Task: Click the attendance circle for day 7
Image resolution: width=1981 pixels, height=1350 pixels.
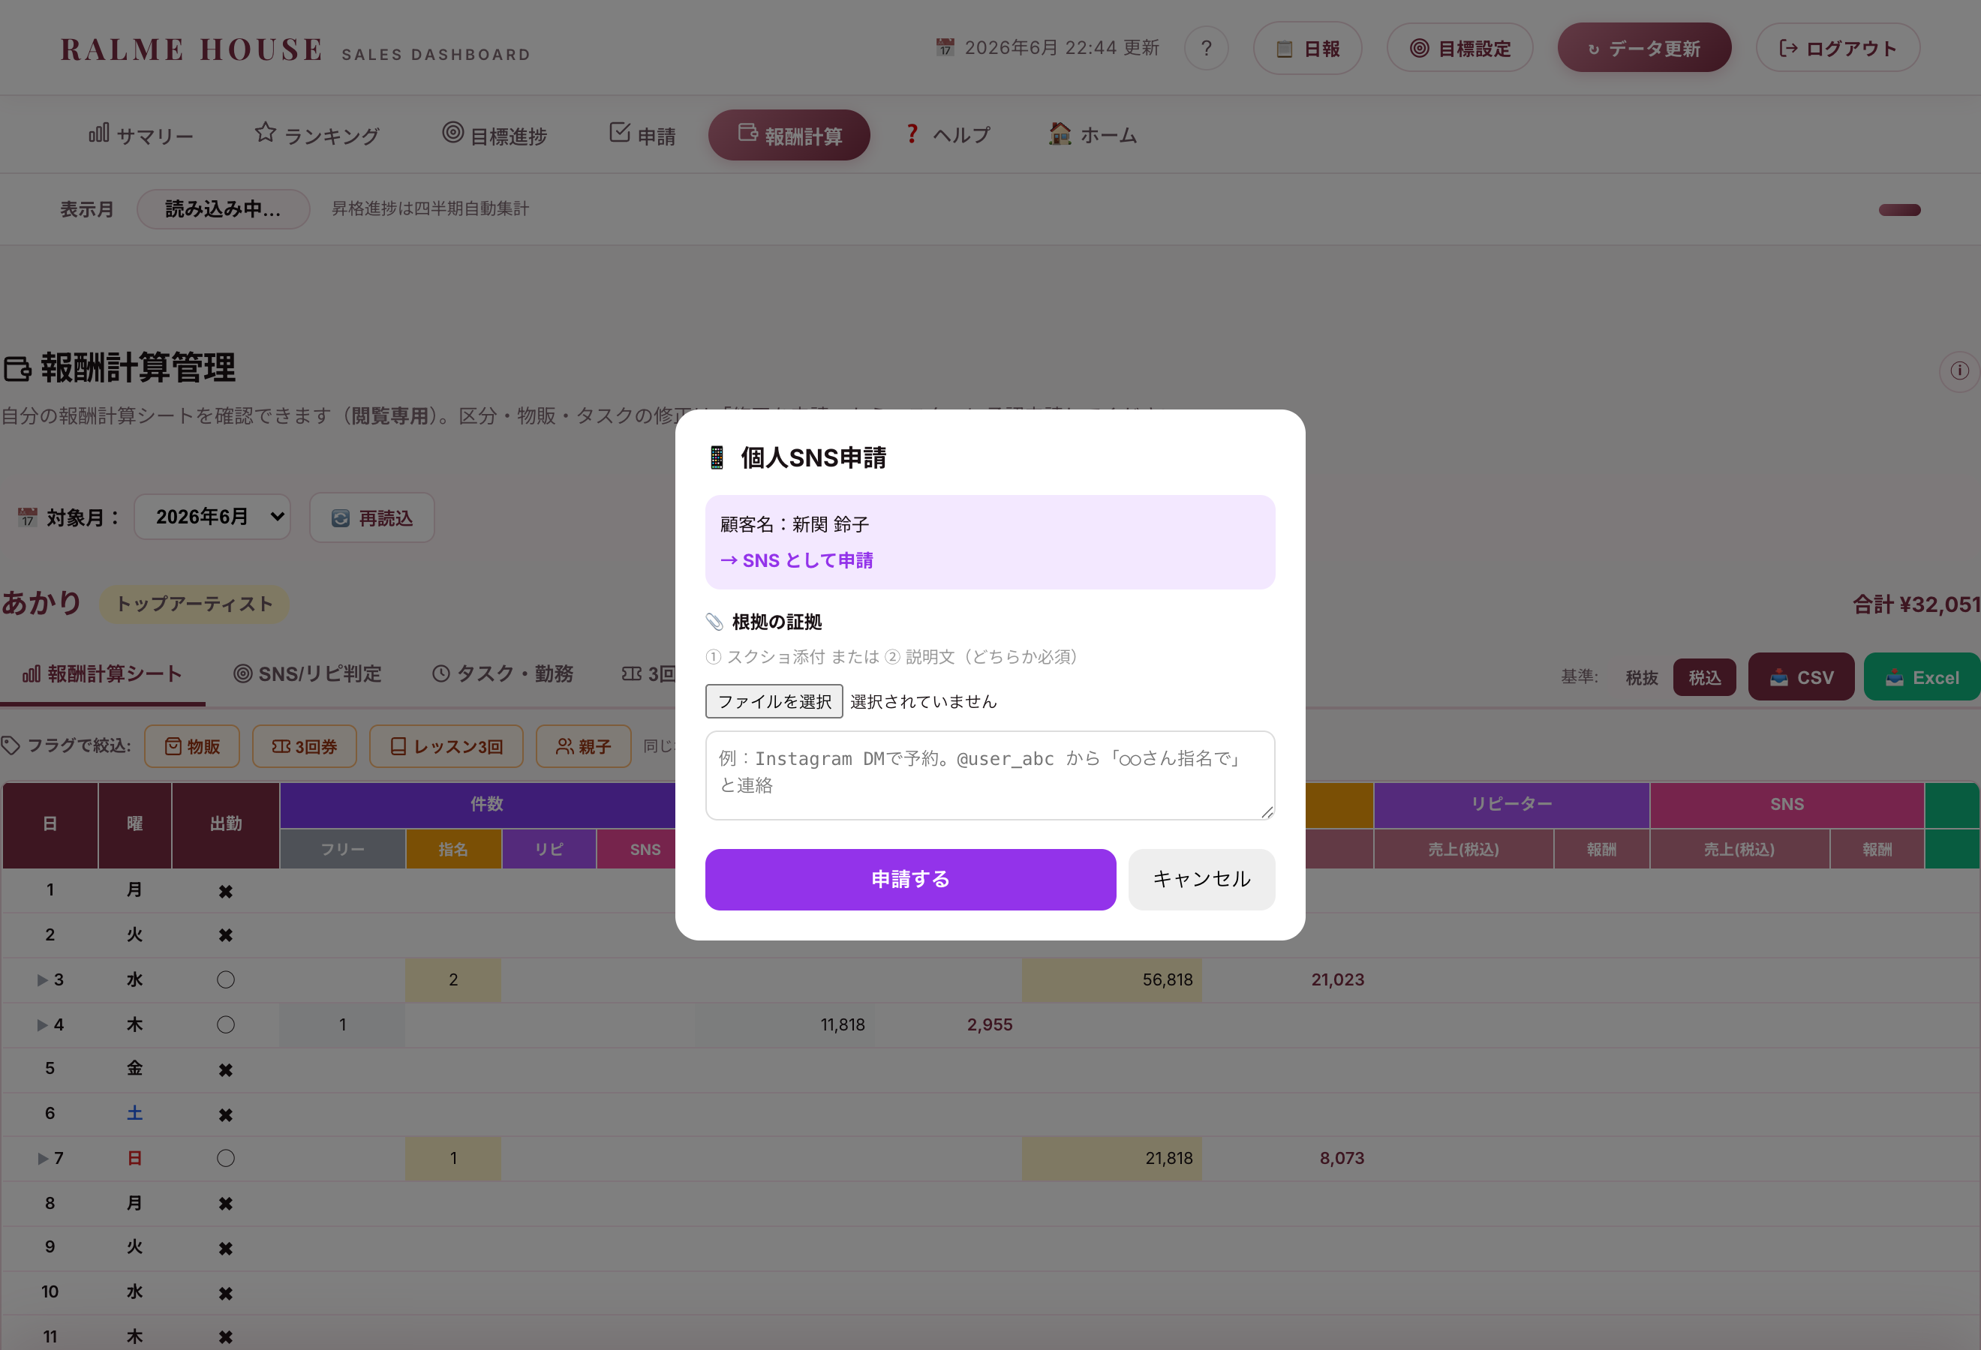Action: pos(225,1158)
